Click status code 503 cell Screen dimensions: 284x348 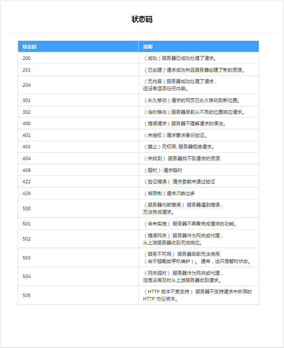[x=78, y=258]
